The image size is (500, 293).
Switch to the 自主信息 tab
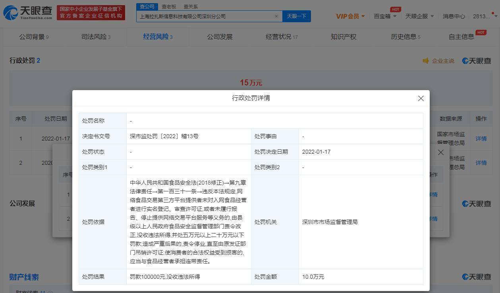click(x=461, y=37)
